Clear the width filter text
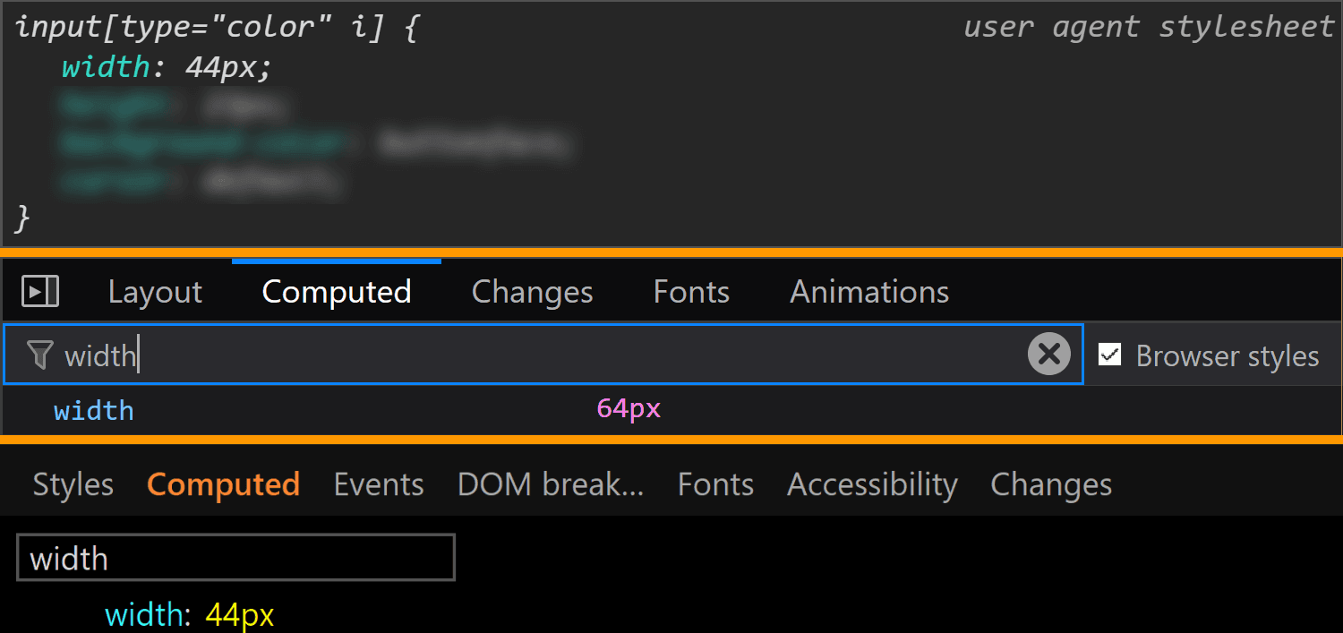The height and width of the screenshot is (633, 1343). point(1049,355)
